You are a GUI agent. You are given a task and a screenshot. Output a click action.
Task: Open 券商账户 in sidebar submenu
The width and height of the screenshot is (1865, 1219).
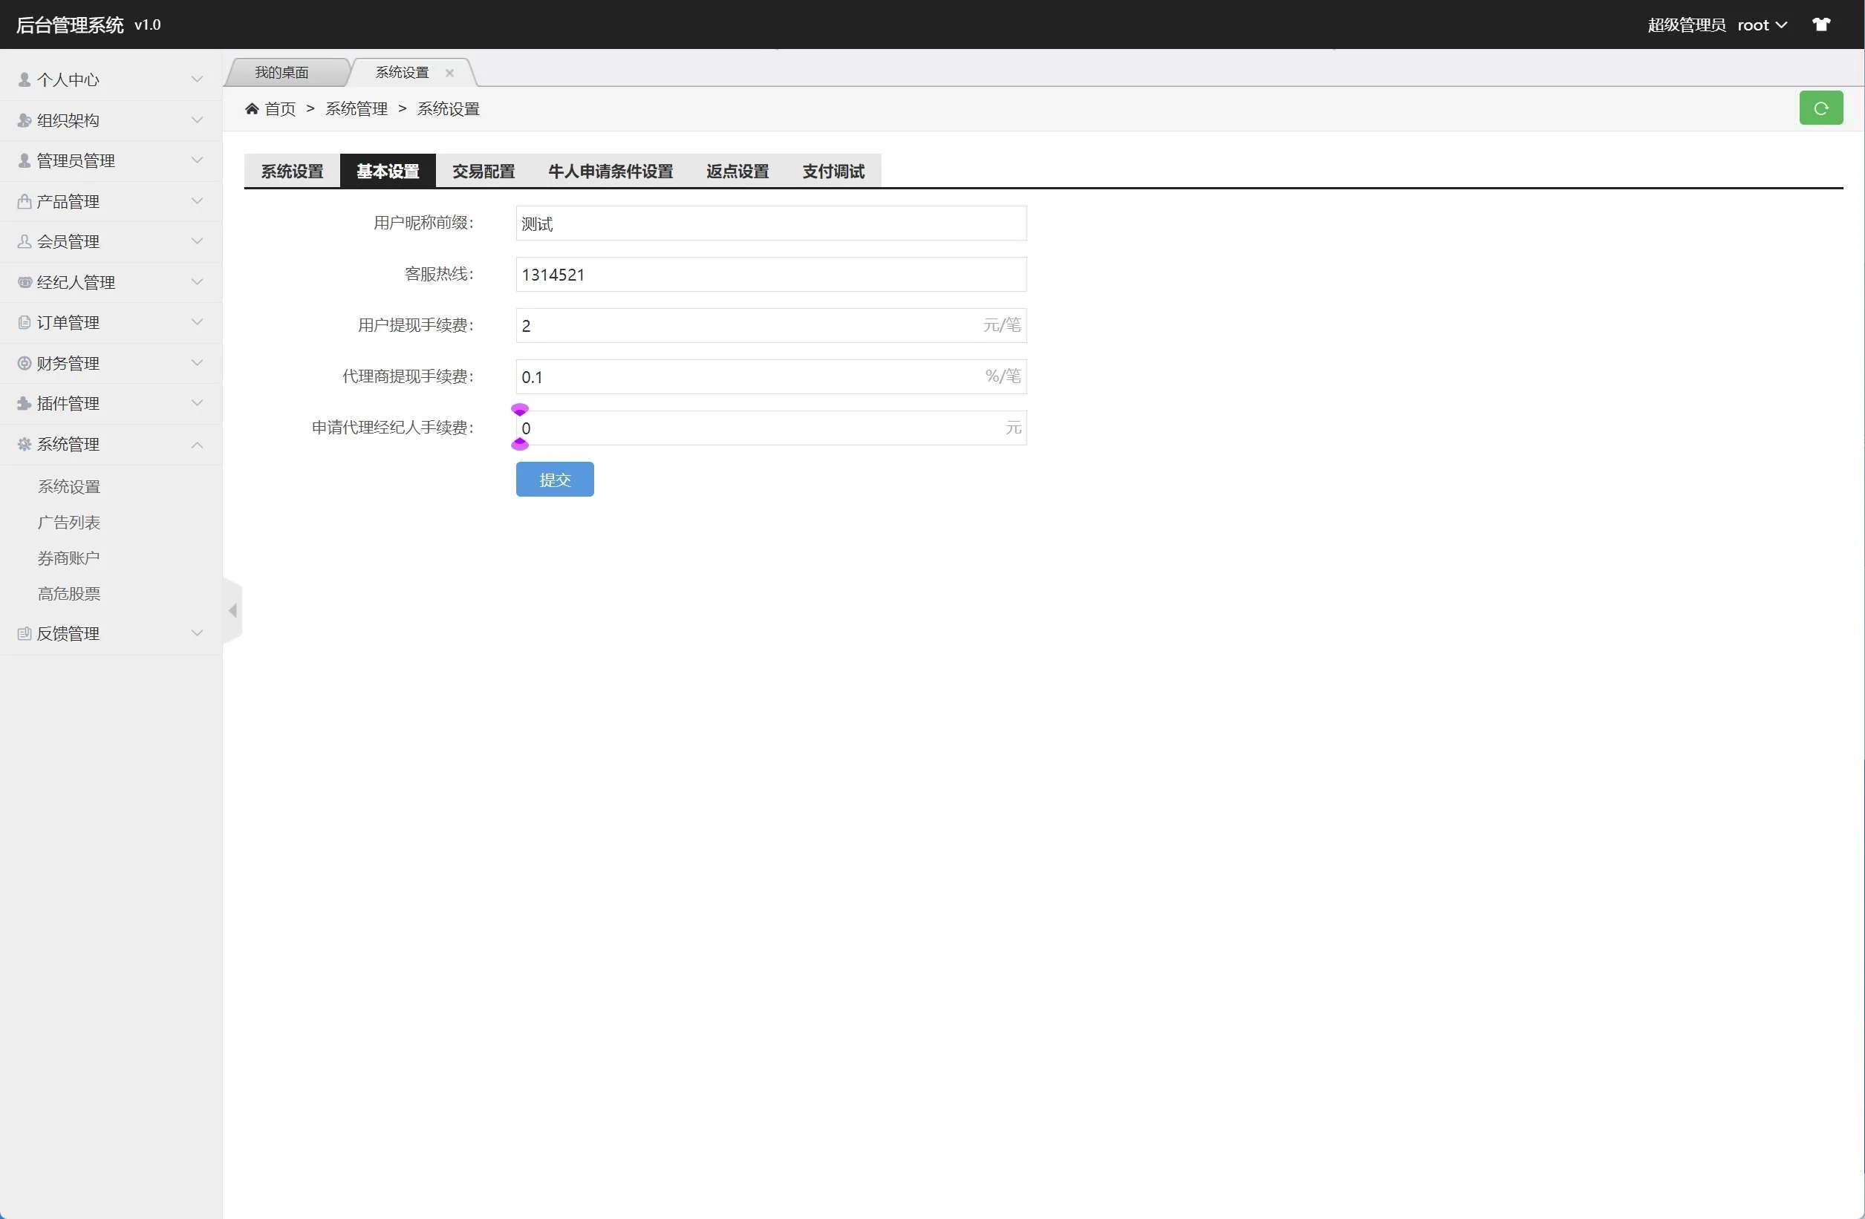coord(69,558)
